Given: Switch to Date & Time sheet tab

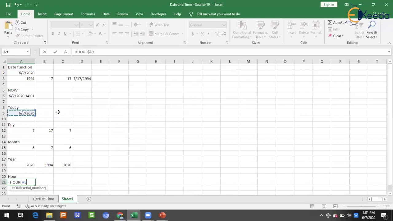Looking at the screenshot, I should click(43, 199).
